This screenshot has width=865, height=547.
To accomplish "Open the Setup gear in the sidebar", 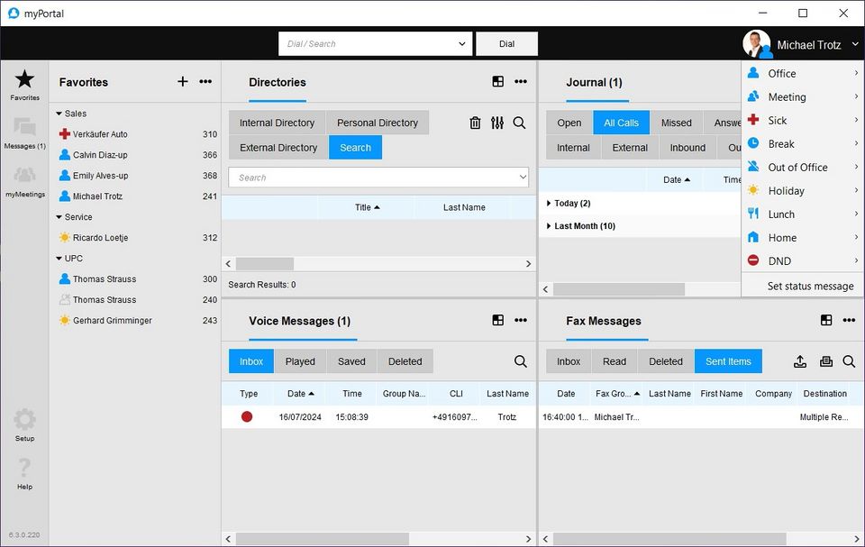I will tap(24, 422).
